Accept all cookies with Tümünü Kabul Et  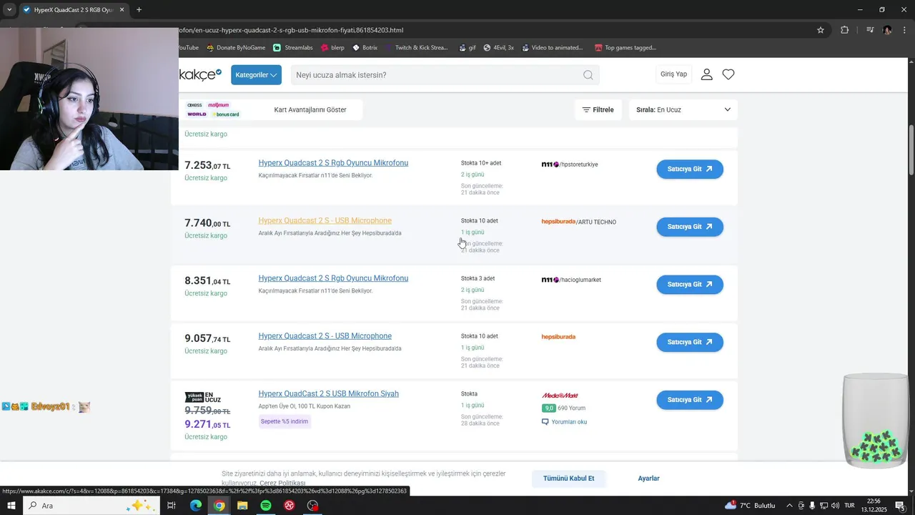tap(568, 479)
